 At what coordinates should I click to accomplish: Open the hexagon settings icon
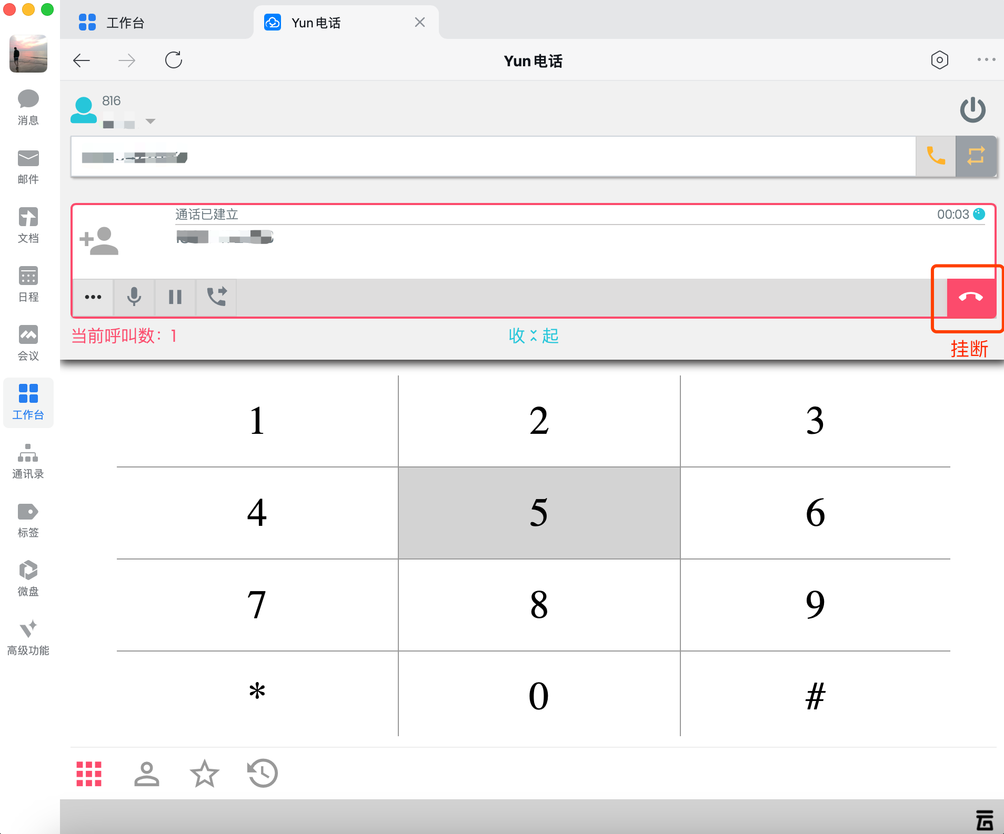coord(939,60)
